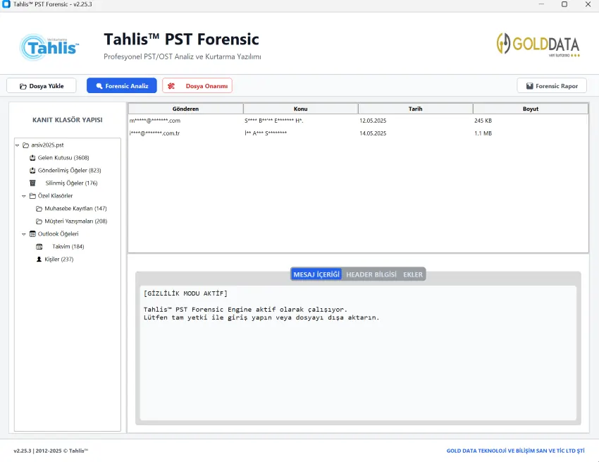Open Kişiler using the contact person icon
The width and height of the screenshot is (599, 462).
pos(38,259)
